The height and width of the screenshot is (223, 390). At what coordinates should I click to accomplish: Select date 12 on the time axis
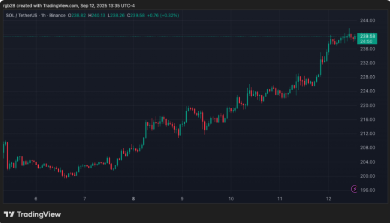click(328, 199)
